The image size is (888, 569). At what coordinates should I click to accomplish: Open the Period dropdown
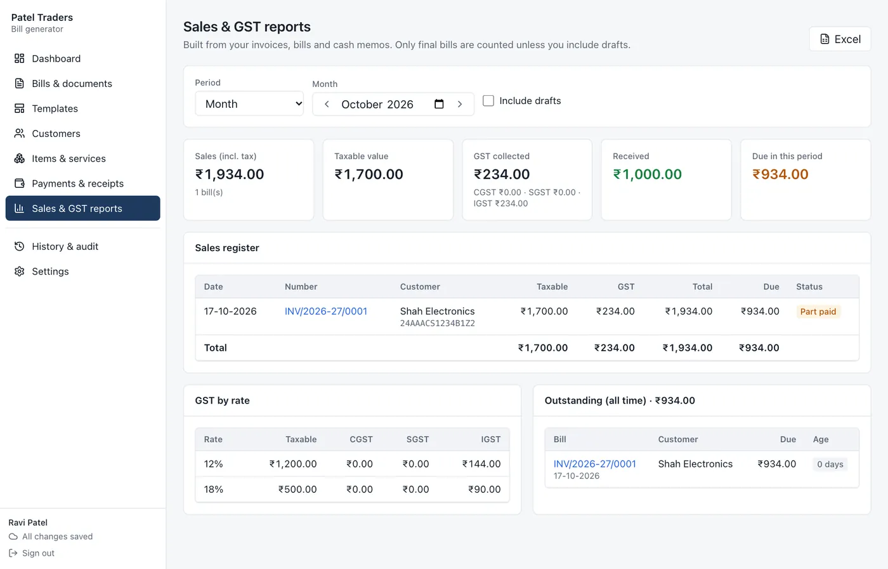(x=249, y=104)
